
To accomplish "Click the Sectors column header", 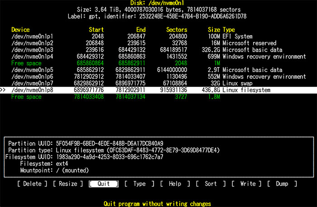I will (177, 30).
